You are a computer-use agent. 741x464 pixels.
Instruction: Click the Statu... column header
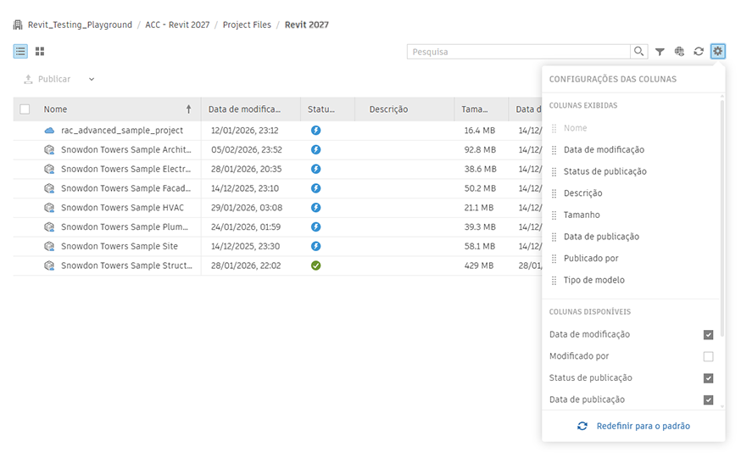point(320,109)
